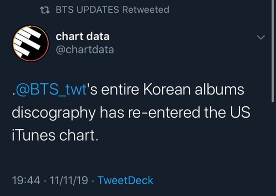
Task: Open the @BTS_twt mention link
Action: [51, 90]
